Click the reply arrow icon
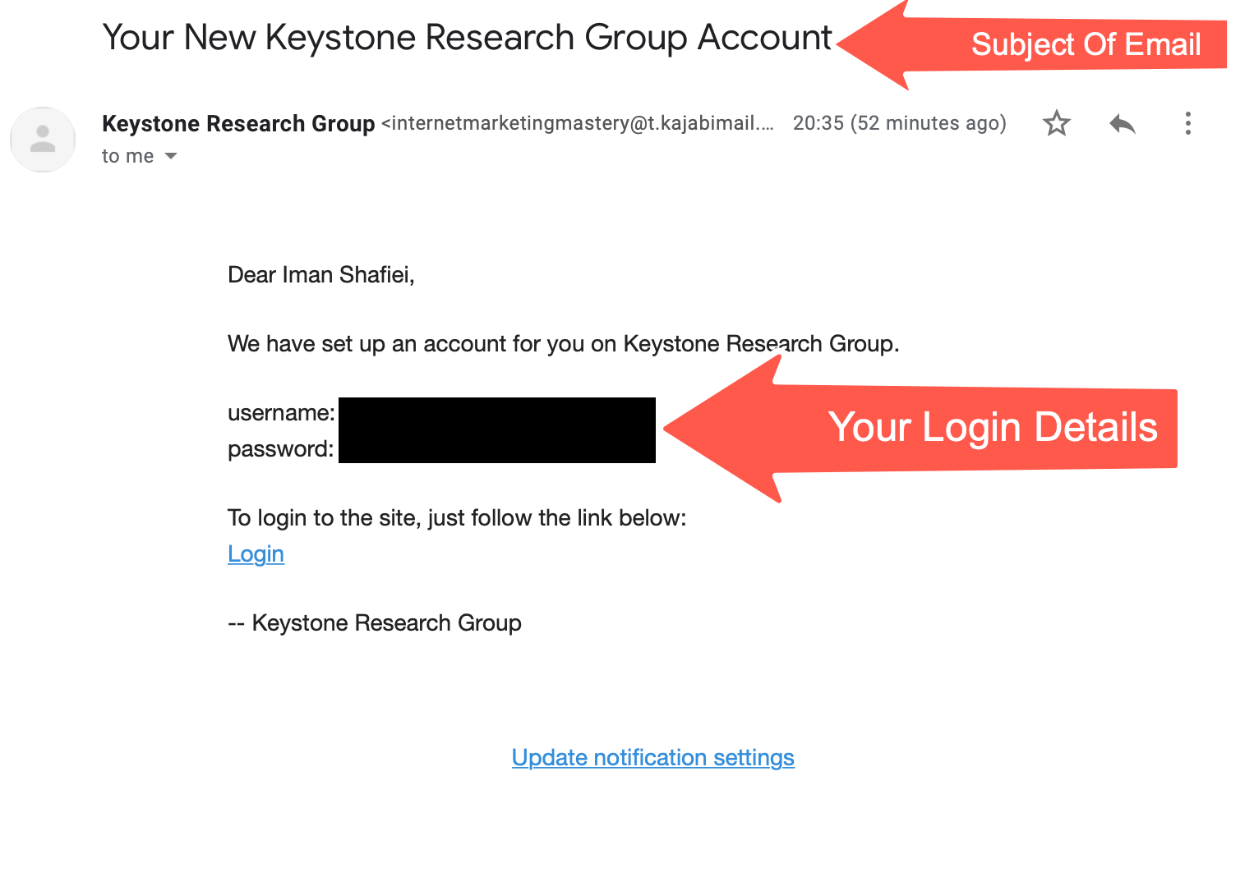Image resolution: width=1254 pixels, height=877 pixels. point(1122,124)
